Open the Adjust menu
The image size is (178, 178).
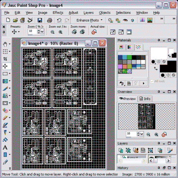pos(73,13)
